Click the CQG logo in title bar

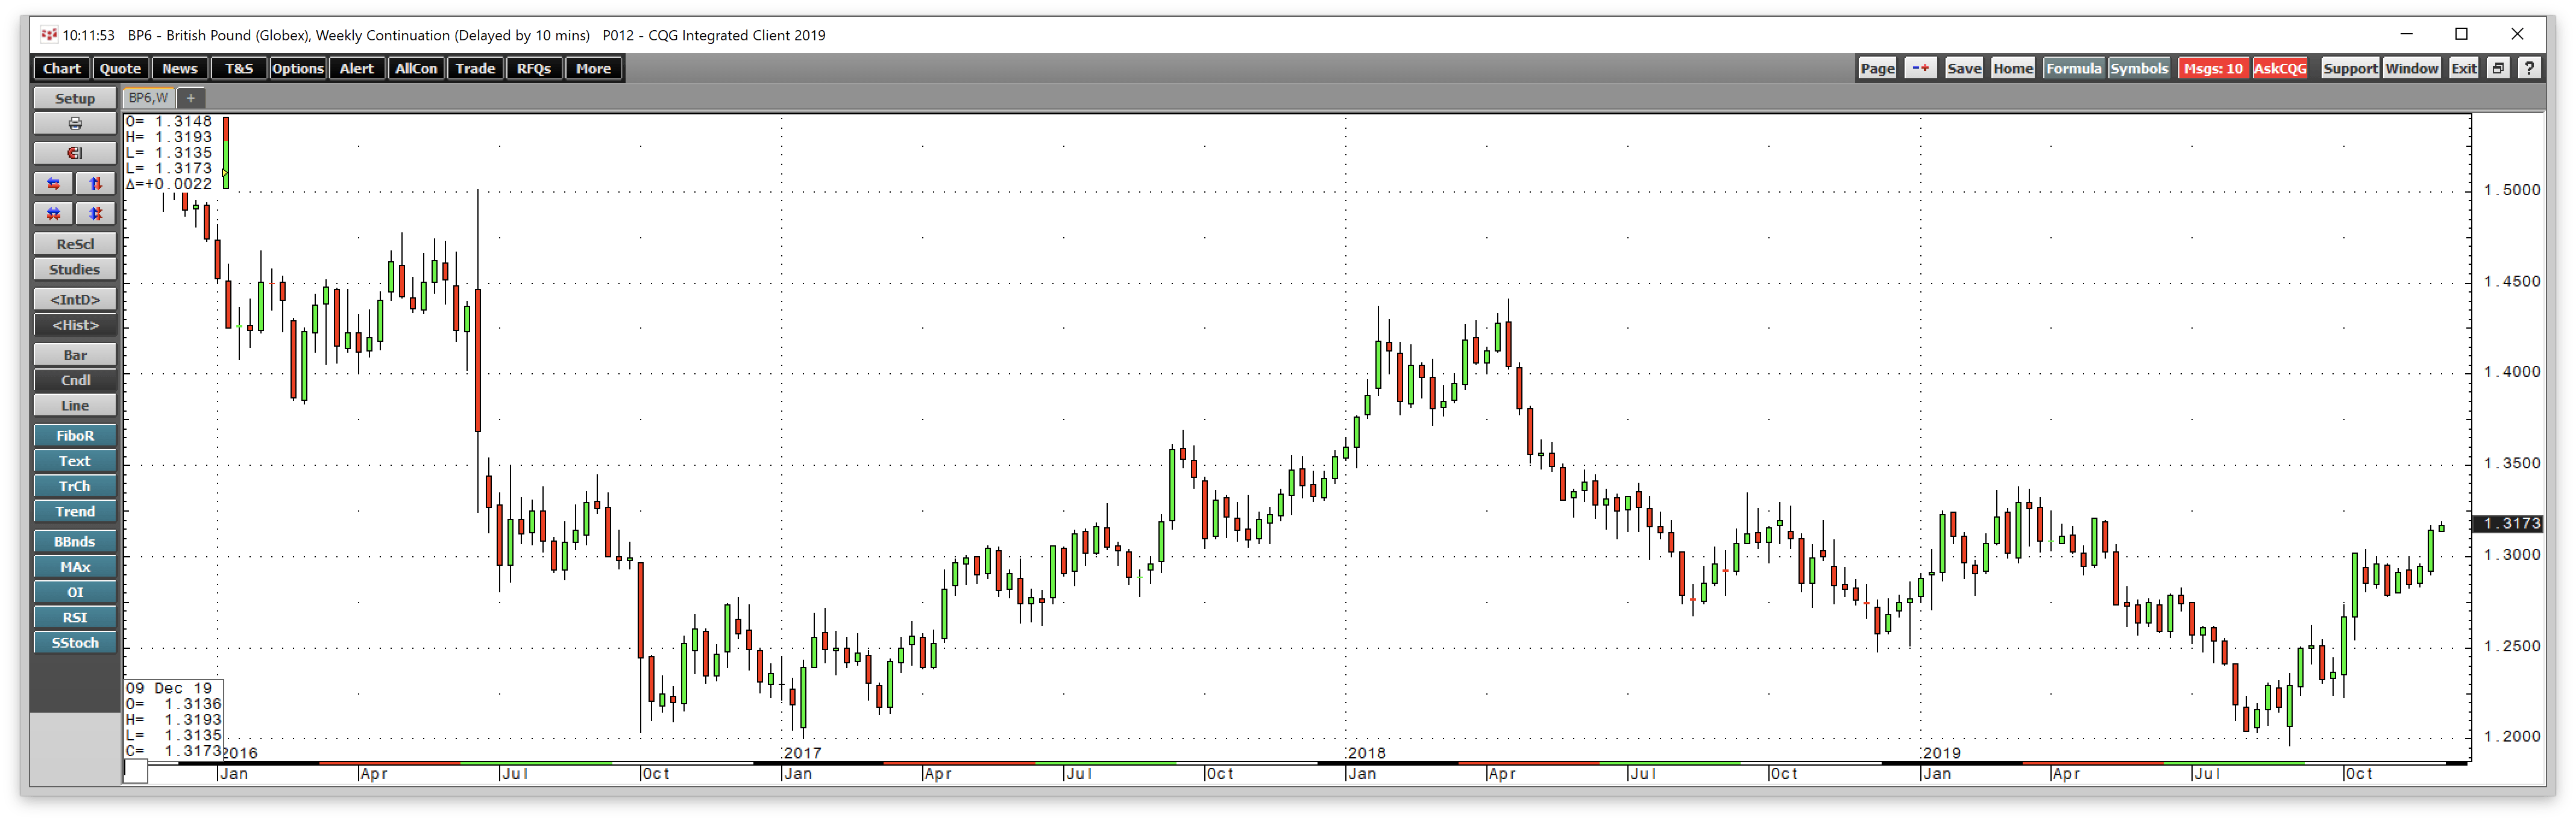(49, 35)
